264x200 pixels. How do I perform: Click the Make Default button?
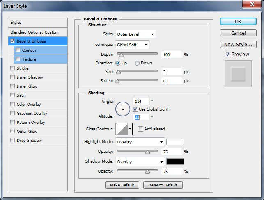click(122, 185)
